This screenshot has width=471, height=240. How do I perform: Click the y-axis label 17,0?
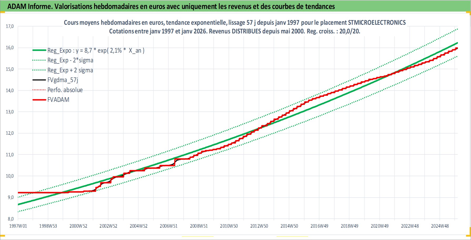pyautogui.click(x=10, y=26)
